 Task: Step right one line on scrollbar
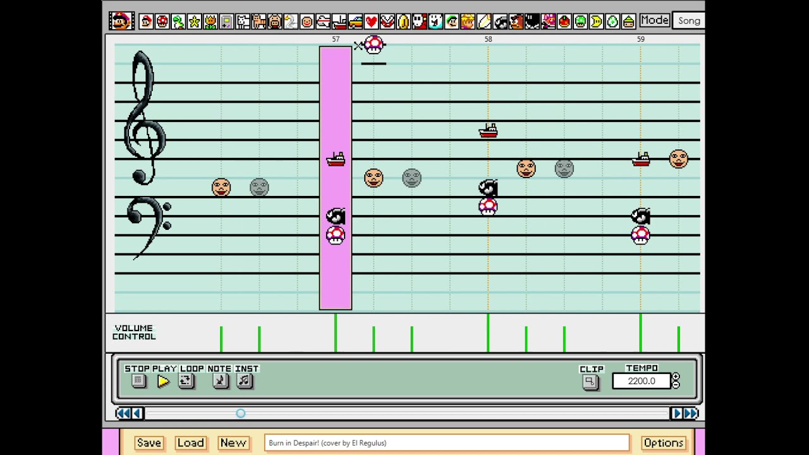(x=676, y=413)
